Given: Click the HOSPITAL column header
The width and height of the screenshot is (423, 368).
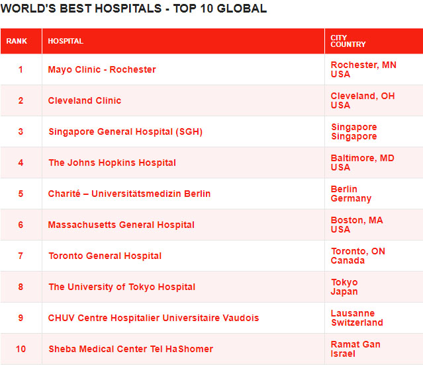Looking at the screenshot, I should [66, 42].
